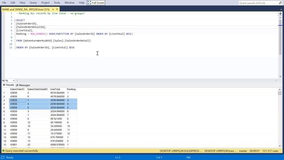The image size is (284, 160).
Task: Click the results grid scroll up arrow
Action: point(280,90)
